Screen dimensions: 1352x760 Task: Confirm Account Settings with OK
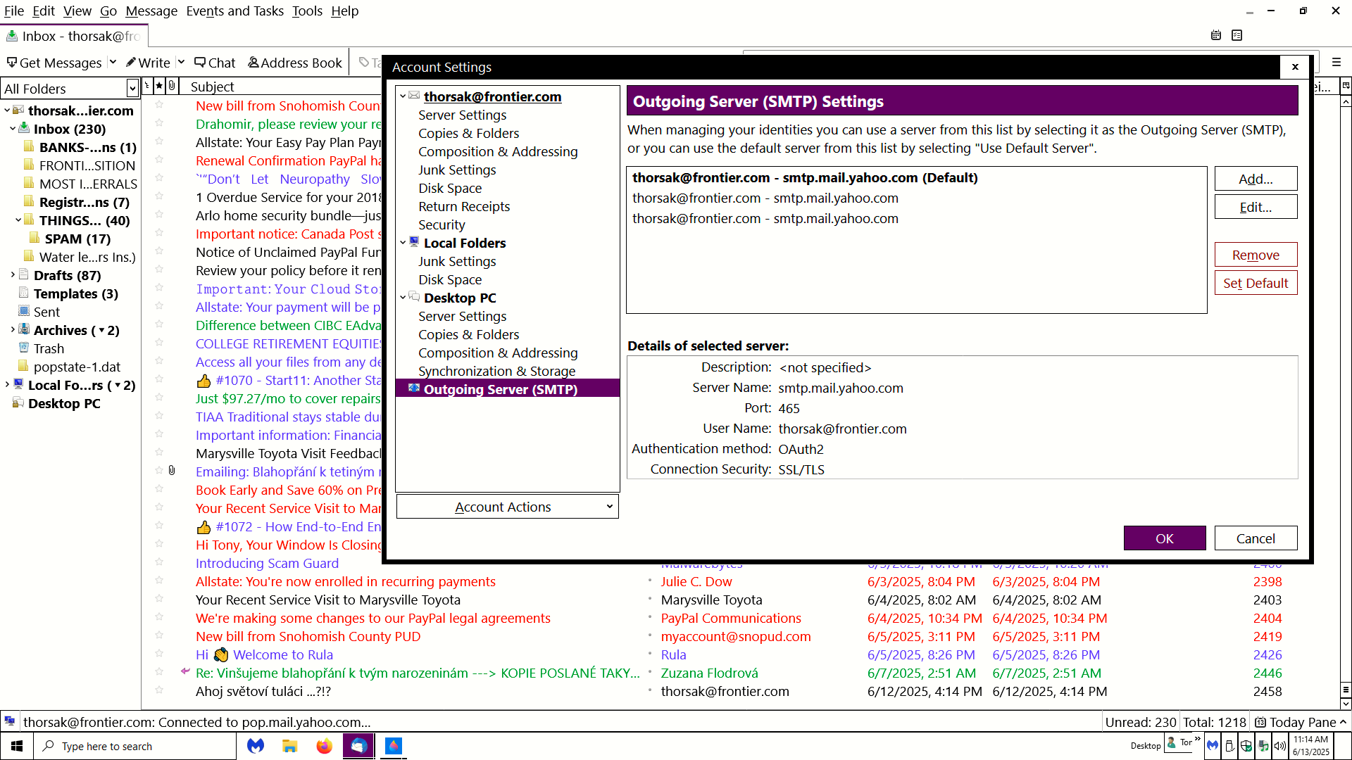pyautogui.click(x=1165, y=538)
